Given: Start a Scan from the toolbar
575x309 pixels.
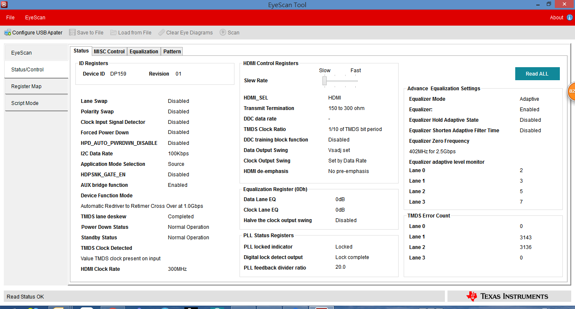Looking at the screenshot, I should [x=229, y=32].
